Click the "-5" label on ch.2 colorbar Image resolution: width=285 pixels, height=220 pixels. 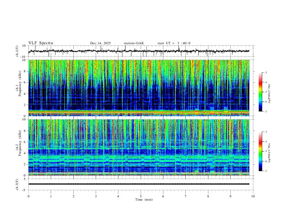pos(265,151)
